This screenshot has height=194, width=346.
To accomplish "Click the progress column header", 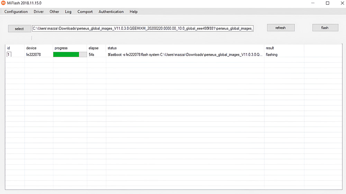I will (x=61, y=48).
